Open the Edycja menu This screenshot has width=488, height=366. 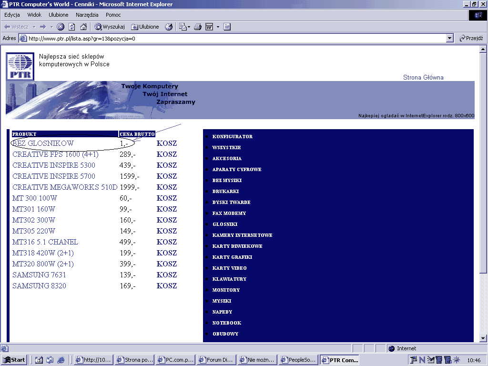coord(12,15)
